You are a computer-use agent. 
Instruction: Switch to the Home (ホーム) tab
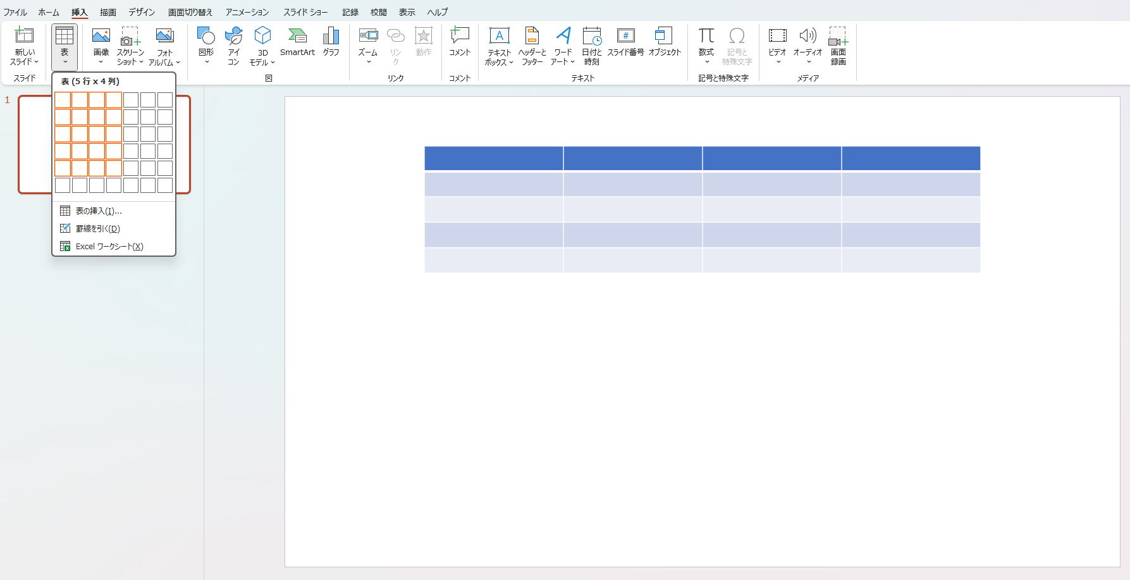tap(49, 12)
